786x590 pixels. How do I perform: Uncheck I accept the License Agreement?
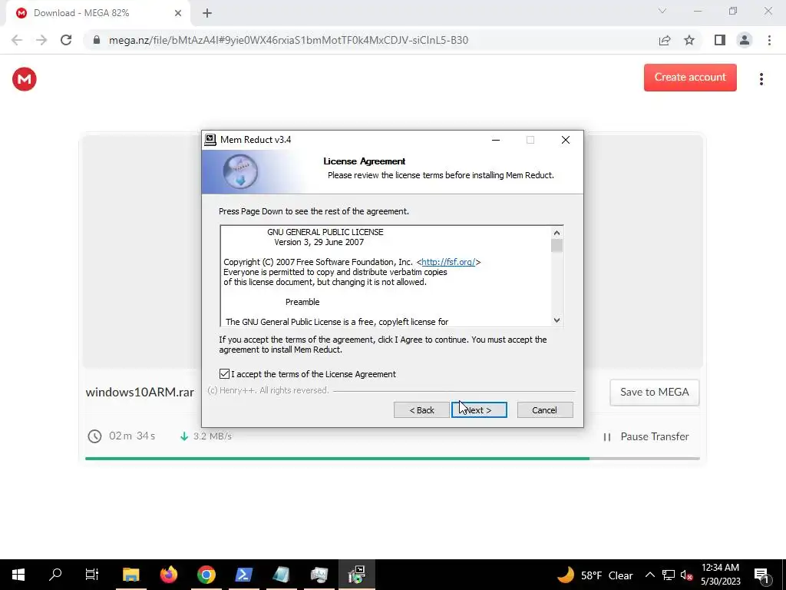(x=225, y=374)
